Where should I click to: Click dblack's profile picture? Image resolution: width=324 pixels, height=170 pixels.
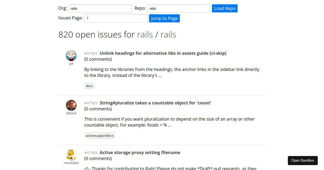point(71,105)
